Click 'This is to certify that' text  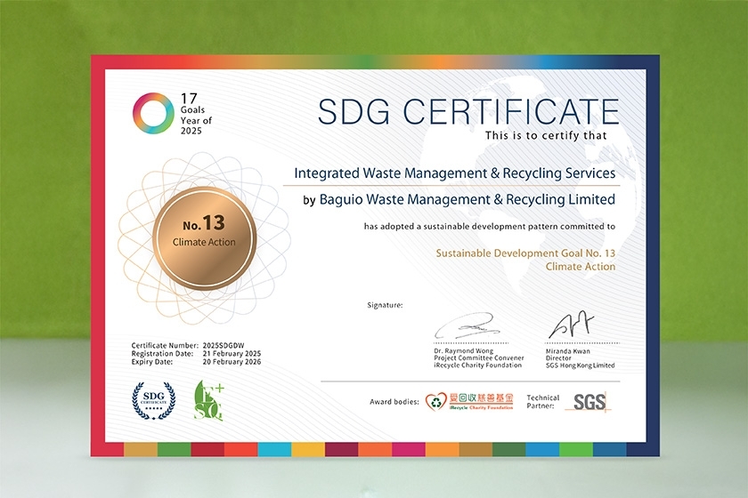click(546, 136)
